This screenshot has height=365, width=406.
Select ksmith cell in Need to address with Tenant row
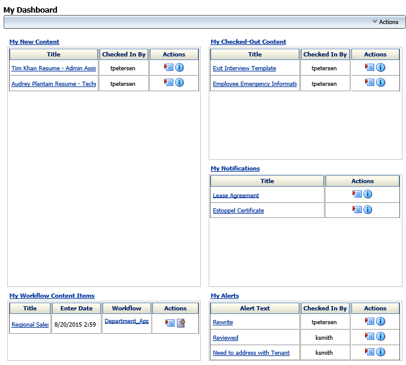pos(325,352)
